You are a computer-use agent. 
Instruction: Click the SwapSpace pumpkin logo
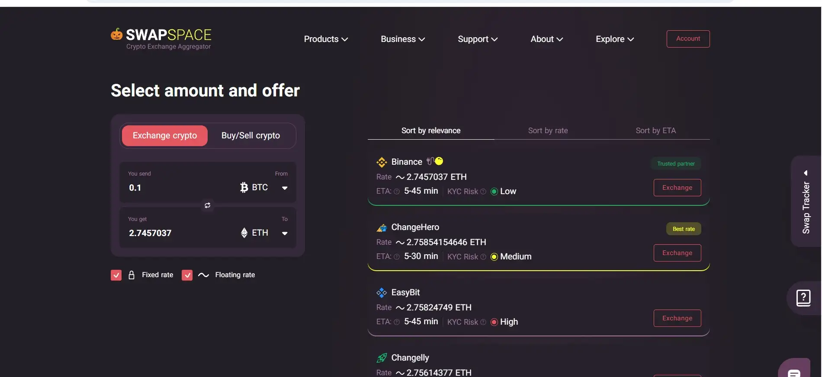tap(116, 34)
